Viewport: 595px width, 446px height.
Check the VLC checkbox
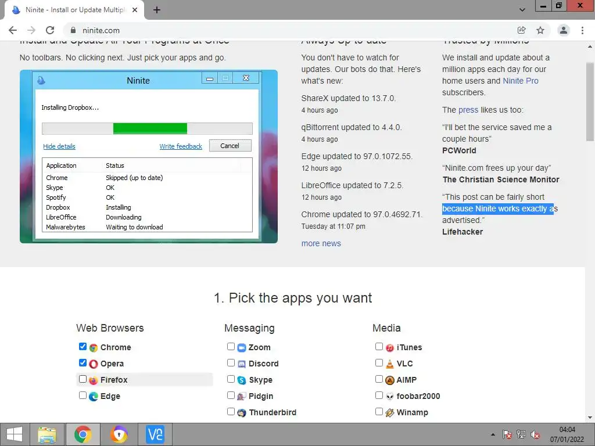pyautogui.click(x=379, y=362)
